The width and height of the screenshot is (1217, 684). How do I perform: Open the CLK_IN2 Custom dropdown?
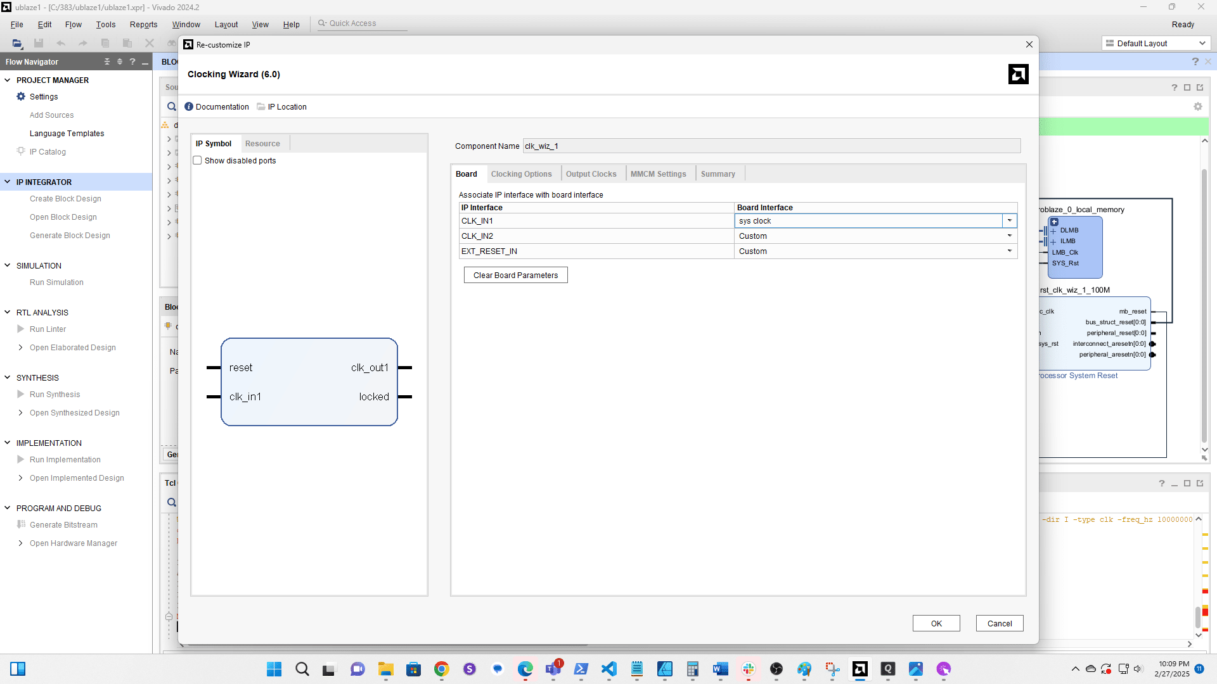click(1009, 236)
